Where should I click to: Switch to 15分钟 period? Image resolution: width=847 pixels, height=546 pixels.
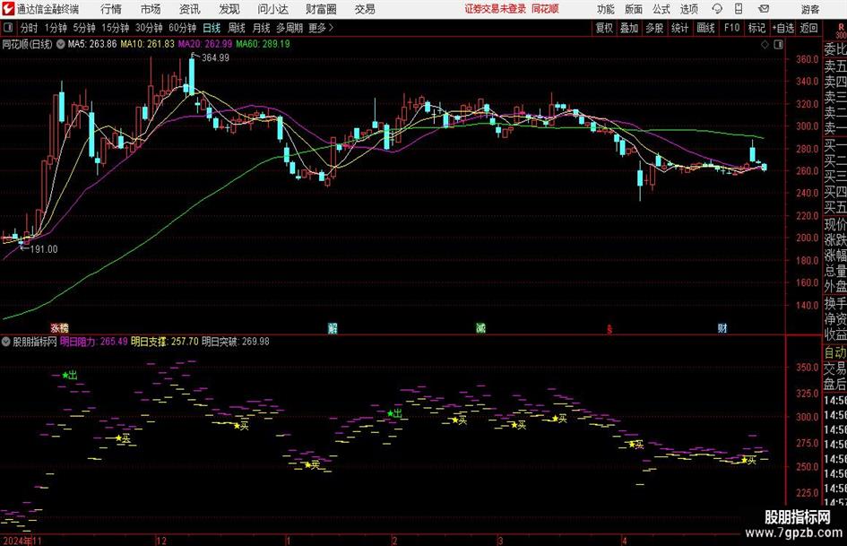[116, 28]
